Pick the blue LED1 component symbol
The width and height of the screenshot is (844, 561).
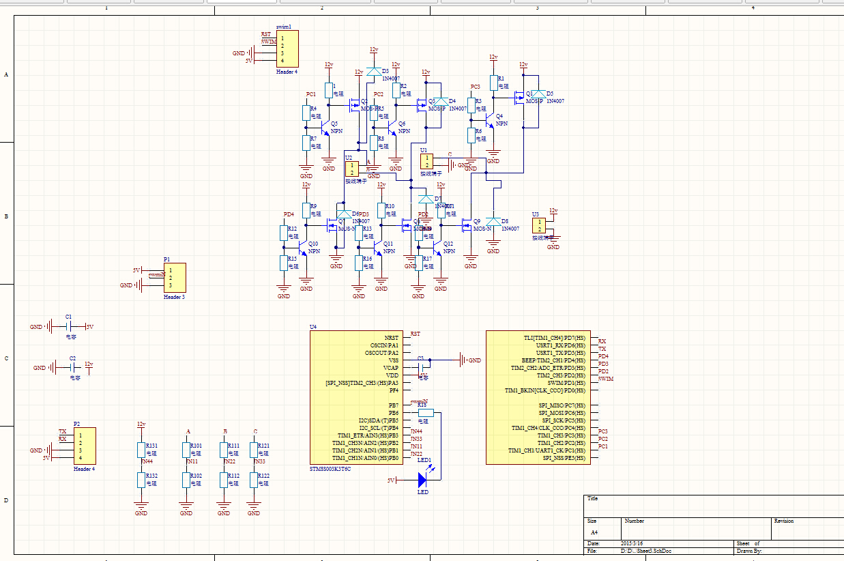coord(422,480)
